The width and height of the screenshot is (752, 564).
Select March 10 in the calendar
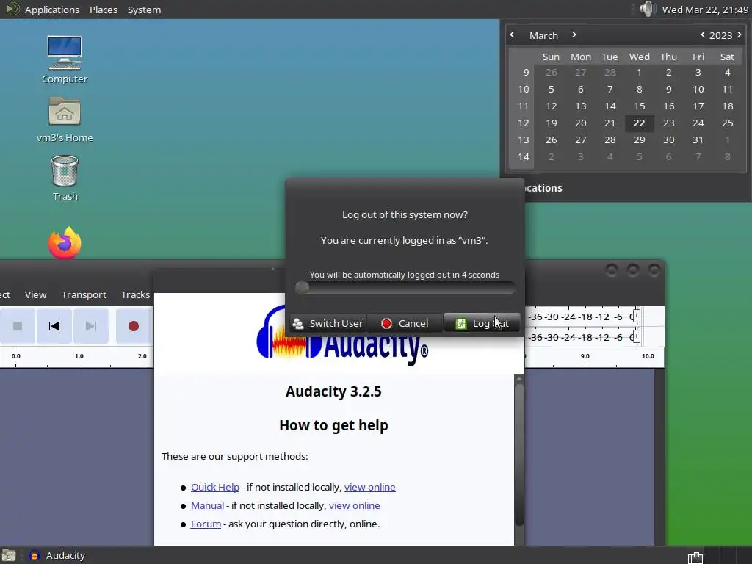698,89
